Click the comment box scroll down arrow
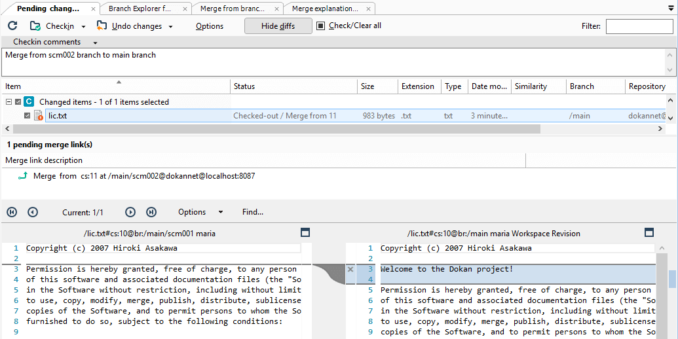Image resolution: width=678 pixels, height=339 pixels. coord(670,71)
